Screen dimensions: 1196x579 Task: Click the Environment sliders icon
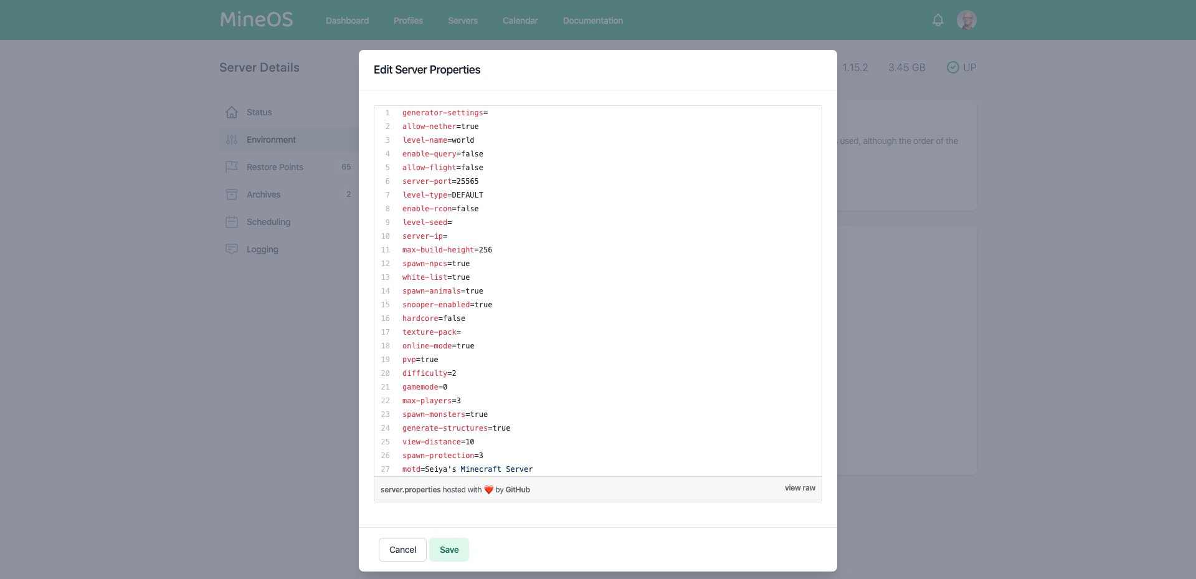[232, 140]
